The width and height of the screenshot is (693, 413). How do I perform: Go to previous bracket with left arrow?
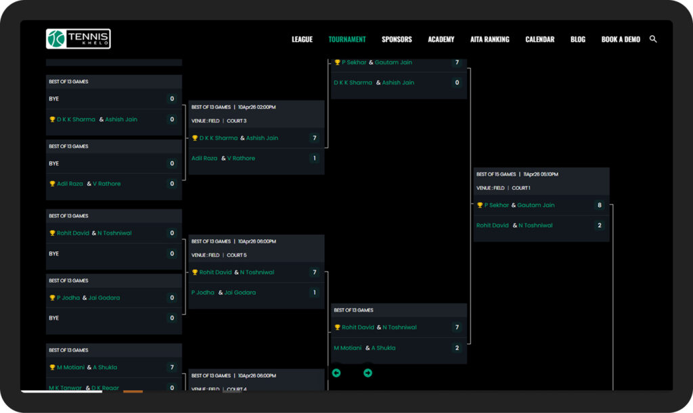pyautogui.click(x=336, y=373)
